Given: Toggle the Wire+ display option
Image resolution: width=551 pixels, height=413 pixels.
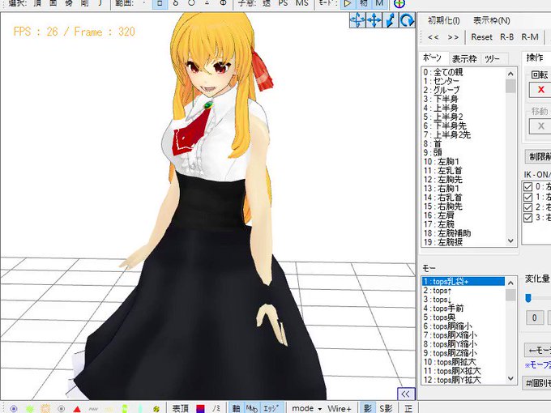Looking at the screenshot, I should click(x=340, y=408).
